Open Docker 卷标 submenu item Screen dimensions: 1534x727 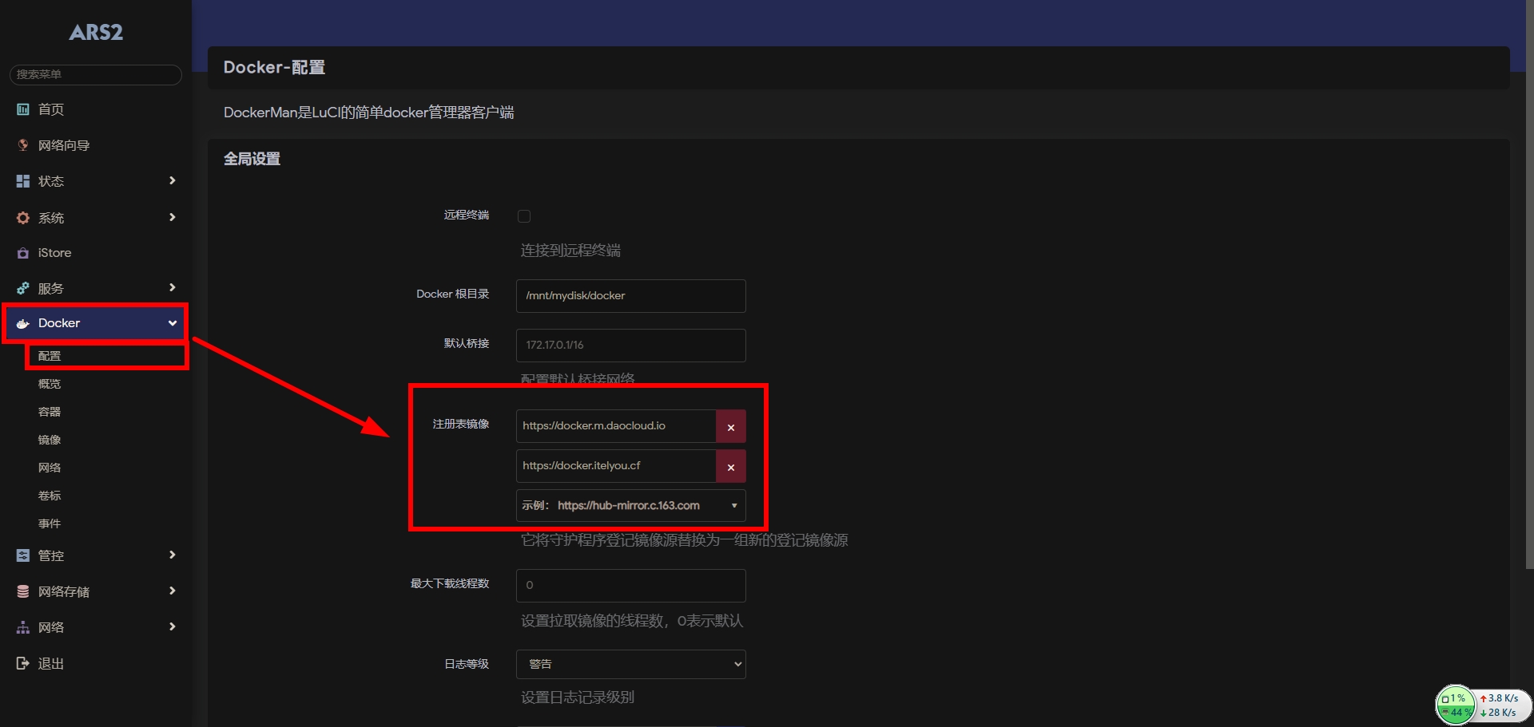(x=50, y=496)
